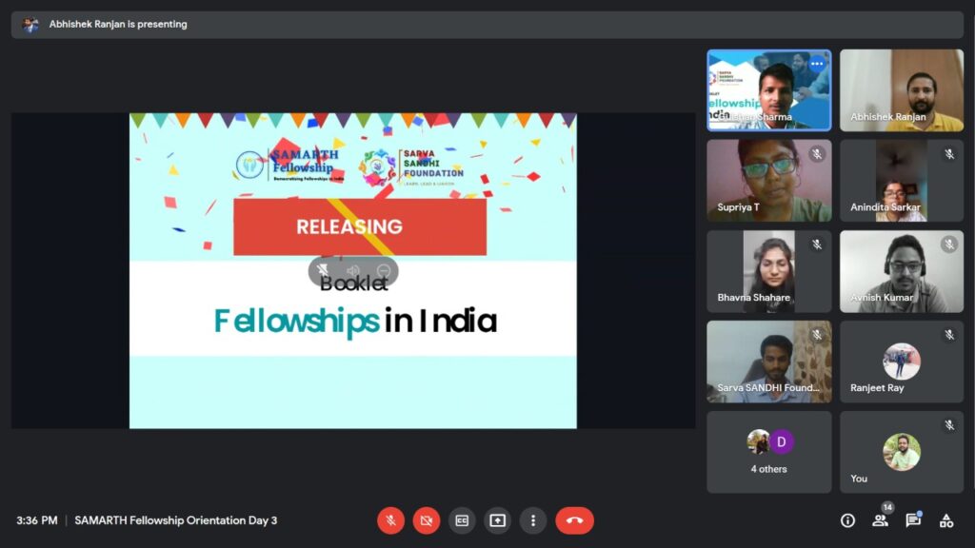Open the activities icon
Image resolution: width=975 pixels, height=548 pixels.
click(946, 520)
